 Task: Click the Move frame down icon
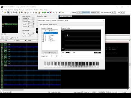(31, 13)
